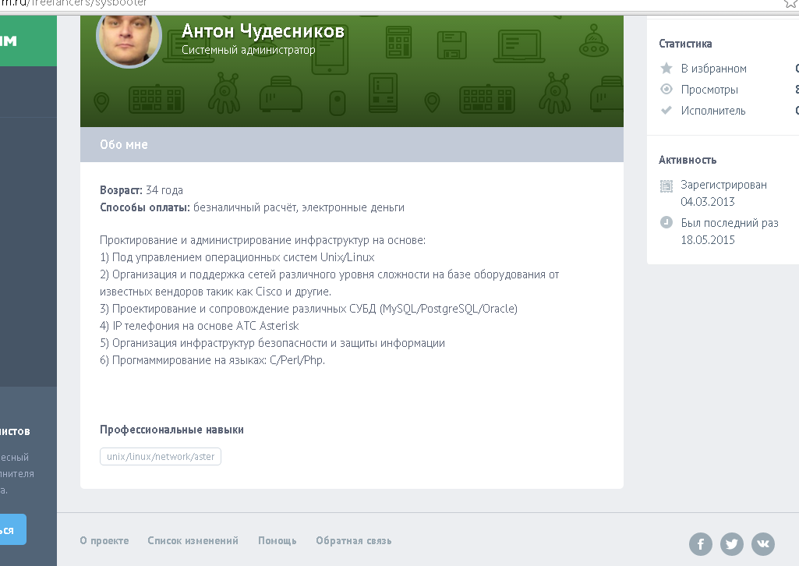Click the address bar URL text
The height and width of the screenshot is (566, 799).
click(x=74, y=4)
